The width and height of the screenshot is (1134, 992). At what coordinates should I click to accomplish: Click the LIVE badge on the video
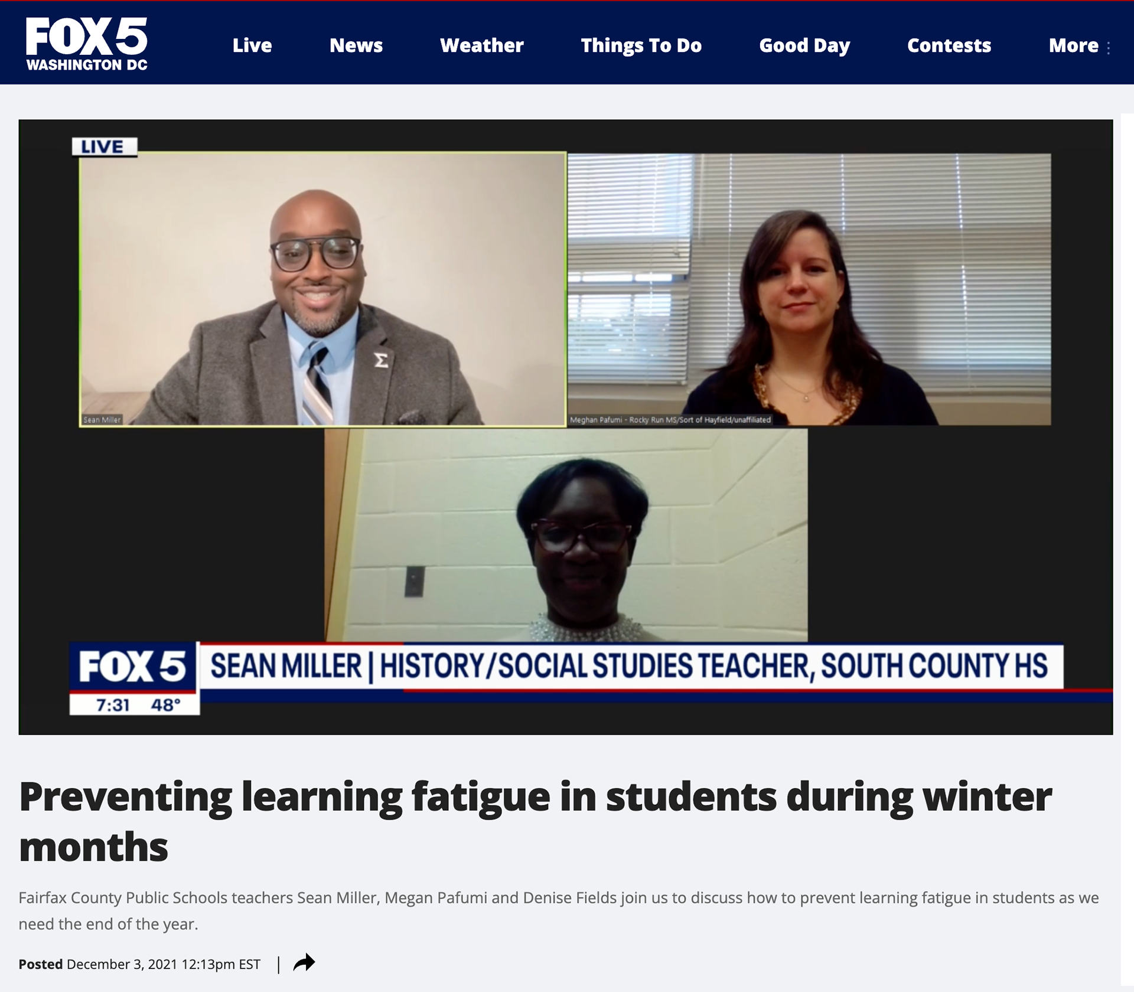[104, 146]
